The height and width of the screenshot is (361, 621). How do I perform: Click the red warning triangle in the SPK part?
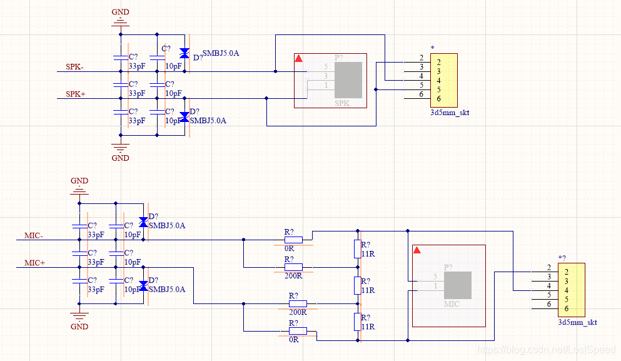point(299,58)
